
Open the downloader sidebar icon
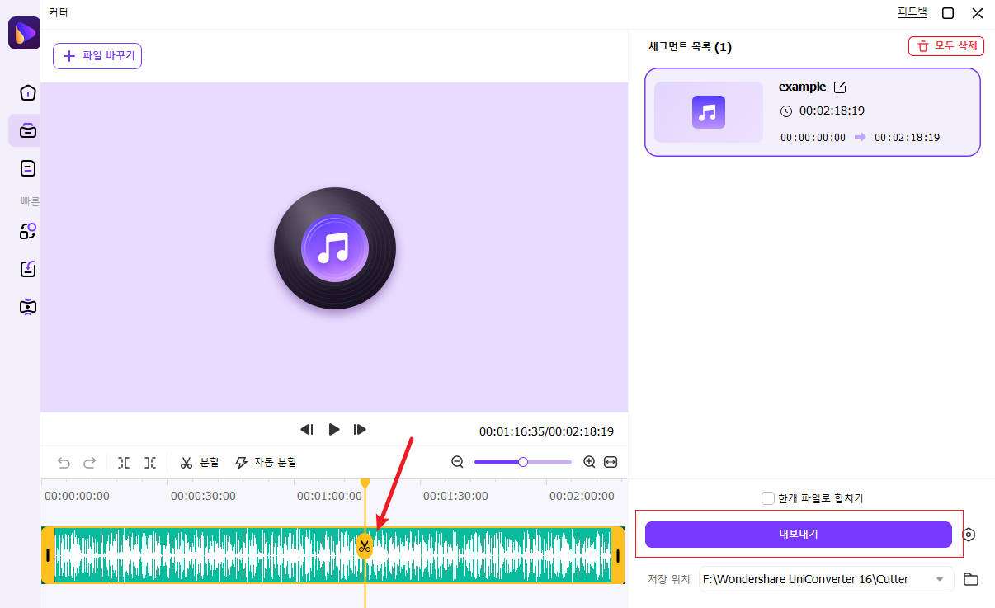28,269
